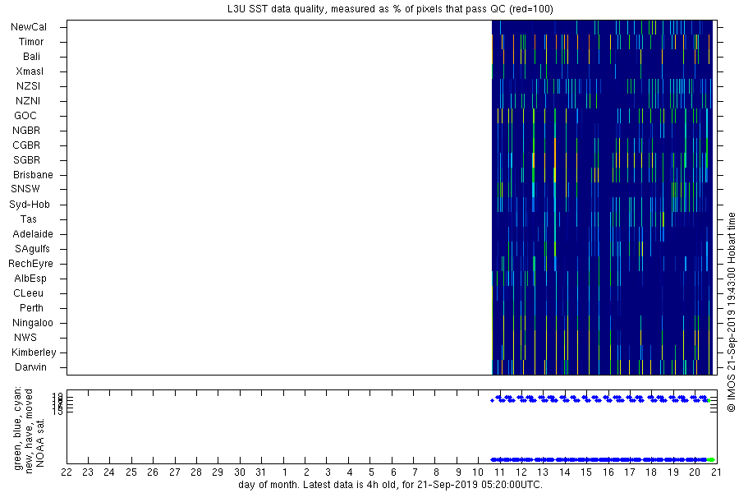Screen dimensions: 739x493
Task: Click the 'day of month' axis caption
Action: point(390,485)
